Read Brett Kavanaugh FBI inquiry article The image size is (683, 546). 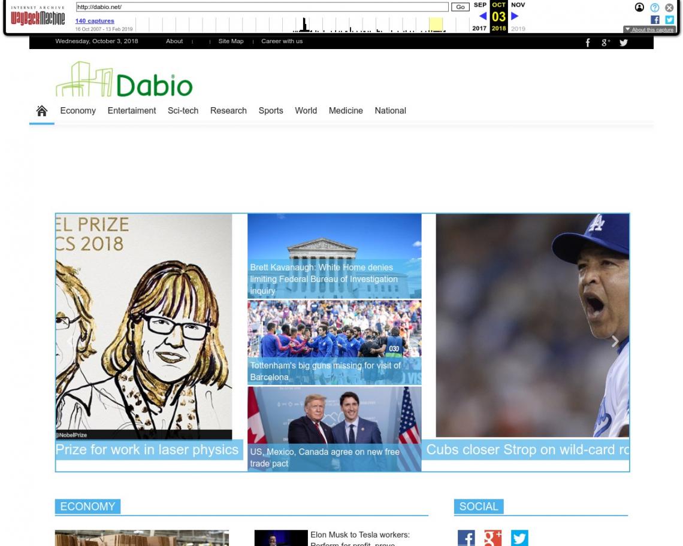[324, 278]
